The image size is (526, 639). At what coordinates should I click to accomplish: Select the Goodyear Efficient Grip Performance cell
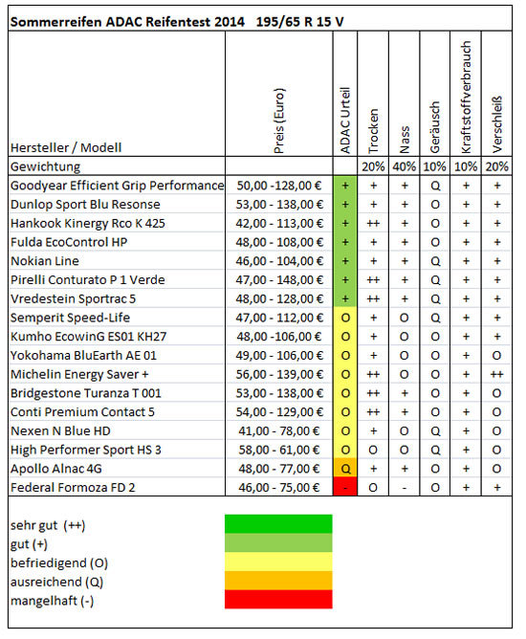(117, 186)
